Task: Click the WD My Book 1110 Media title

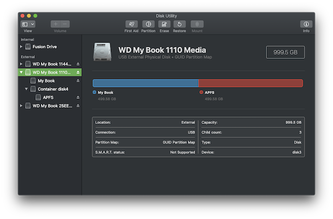Action: coord(162,50)
